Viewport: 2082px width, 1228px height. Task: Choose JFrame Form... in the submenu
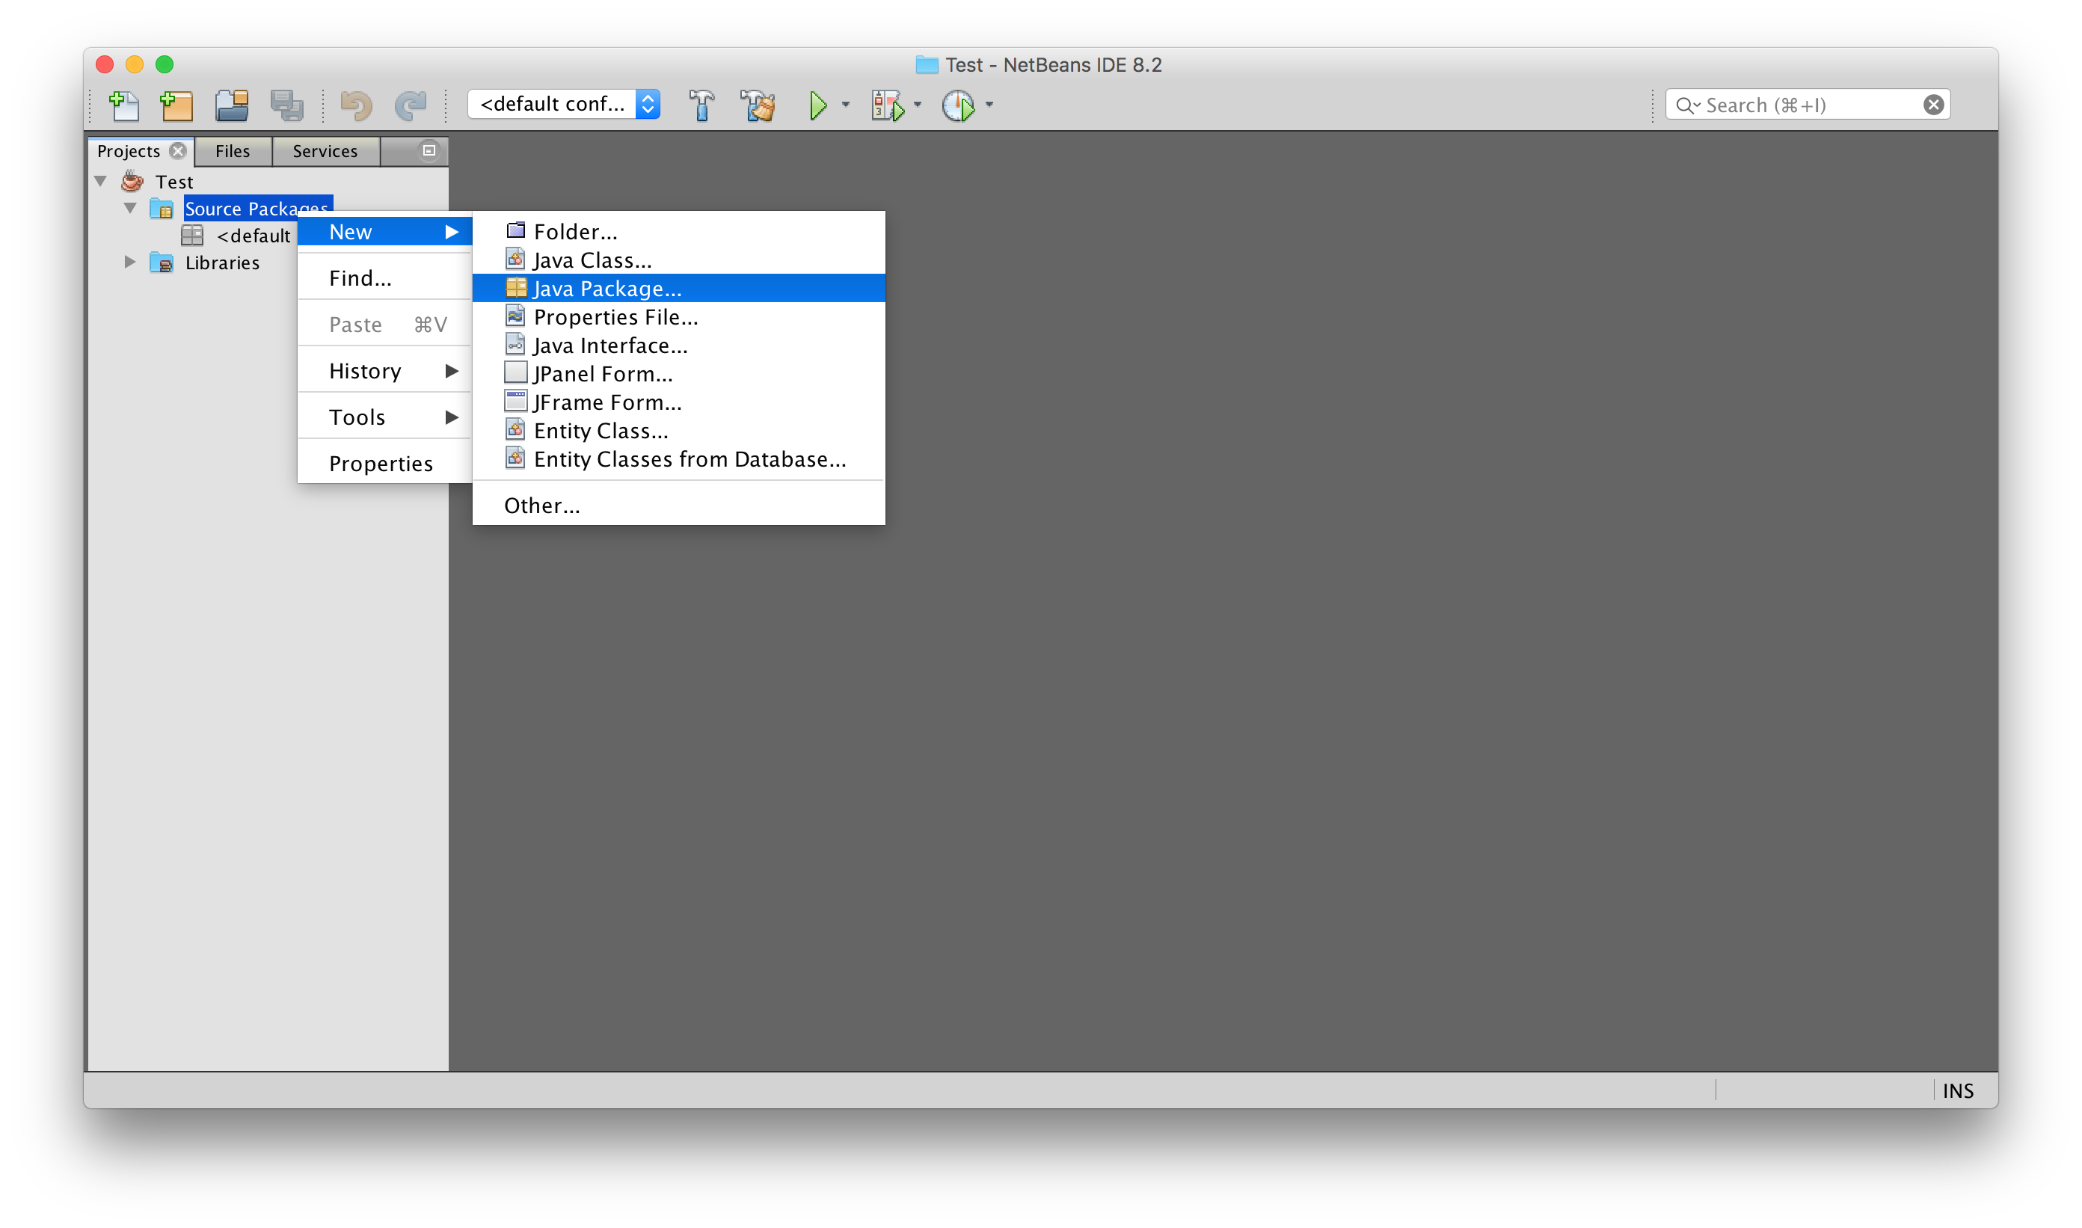pos(678,402)
